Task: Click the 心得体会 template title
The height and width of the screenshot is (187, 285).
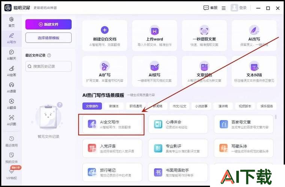Action: (x=173, y=122)
